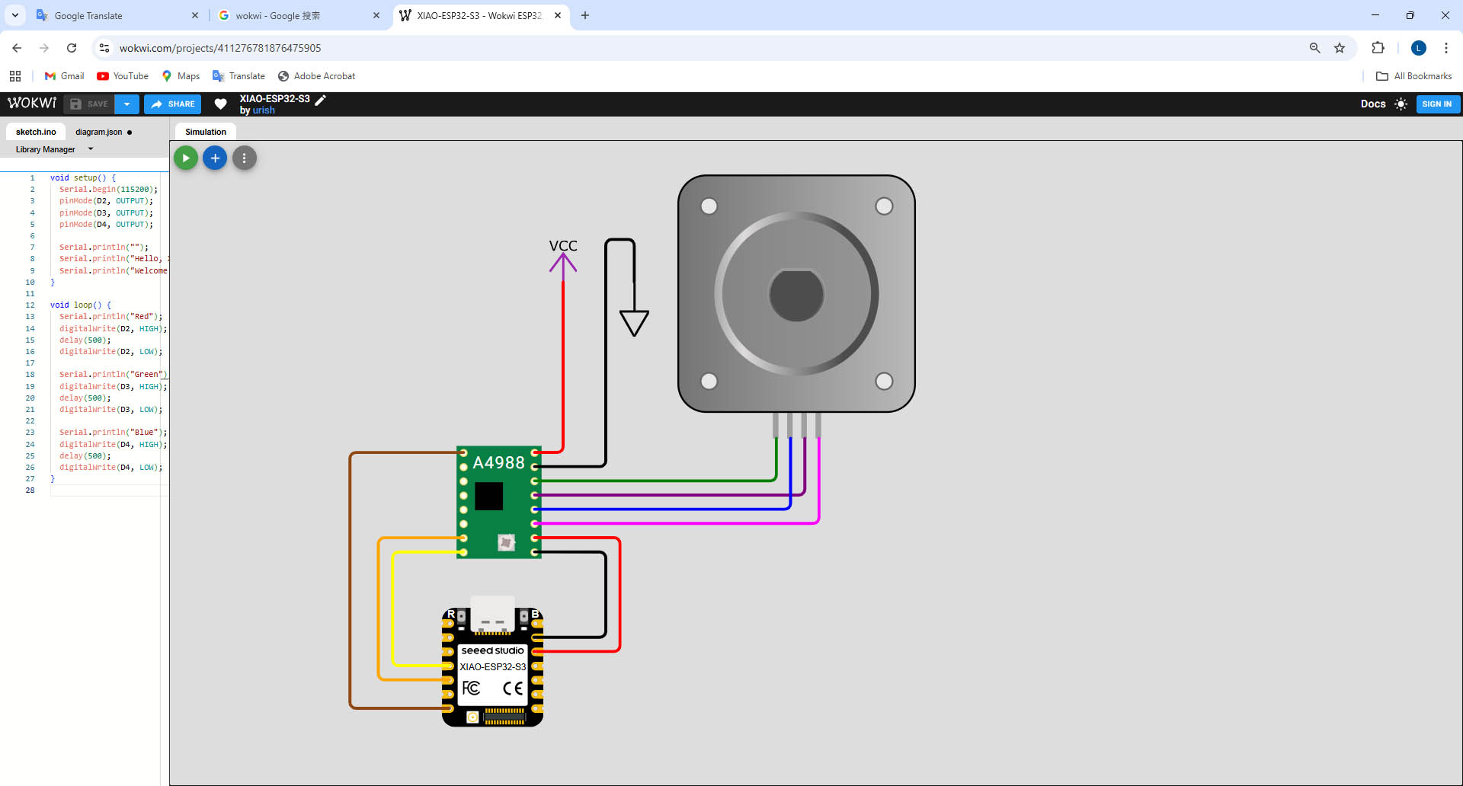
Task: Switch to the diagram.json tab
Action: point(98,132)
